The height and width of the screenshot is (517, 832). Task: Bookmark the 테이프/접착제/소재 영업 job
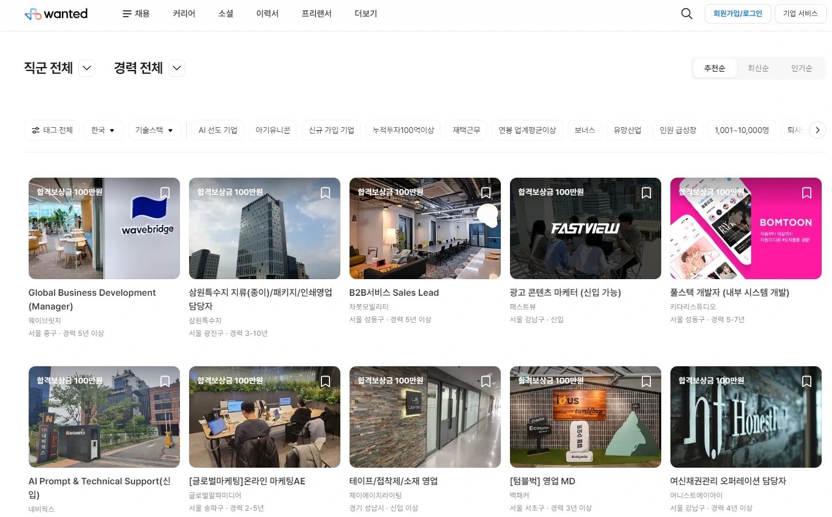(x=486, y=381)
